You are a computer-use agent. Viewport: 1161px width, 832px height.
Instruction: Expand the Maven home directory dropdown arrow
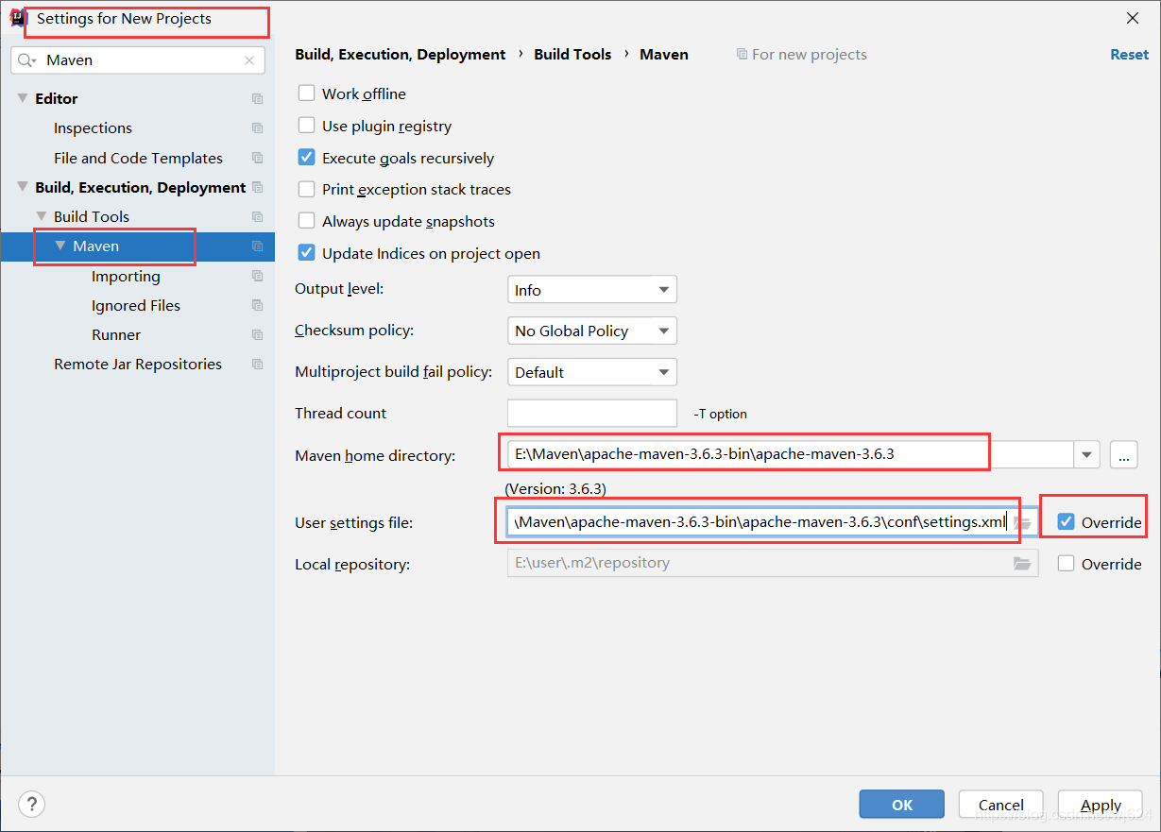pyautogui.click(x=1087, y=455)
